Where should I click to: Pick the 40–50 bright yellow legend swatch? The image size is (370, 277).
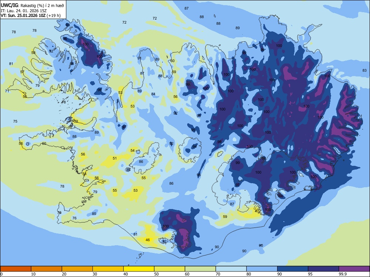139,269
